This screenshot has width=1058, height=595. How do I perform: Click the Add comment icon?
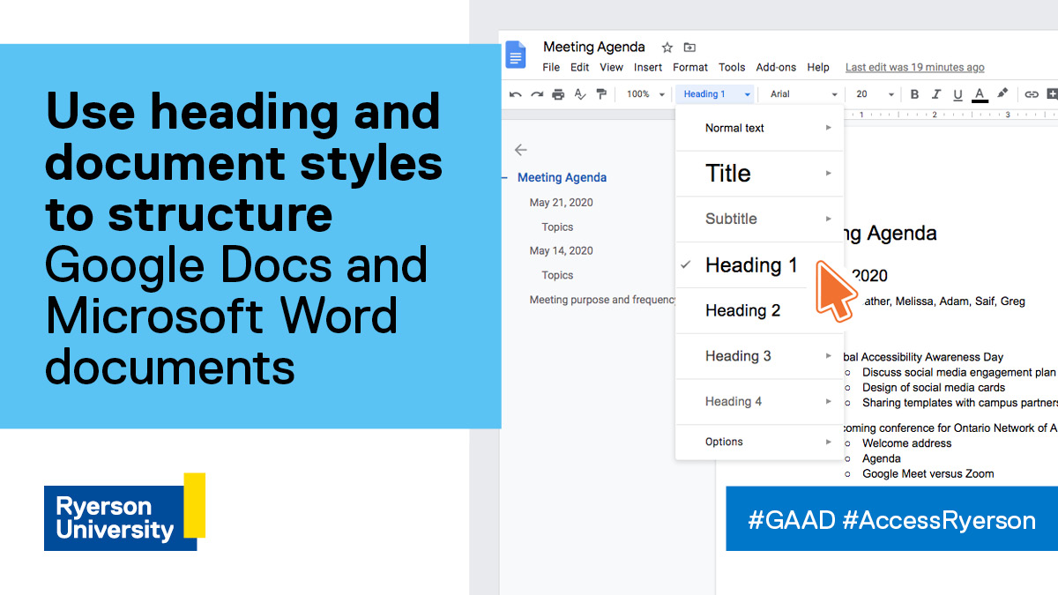tap(1052, 94)
